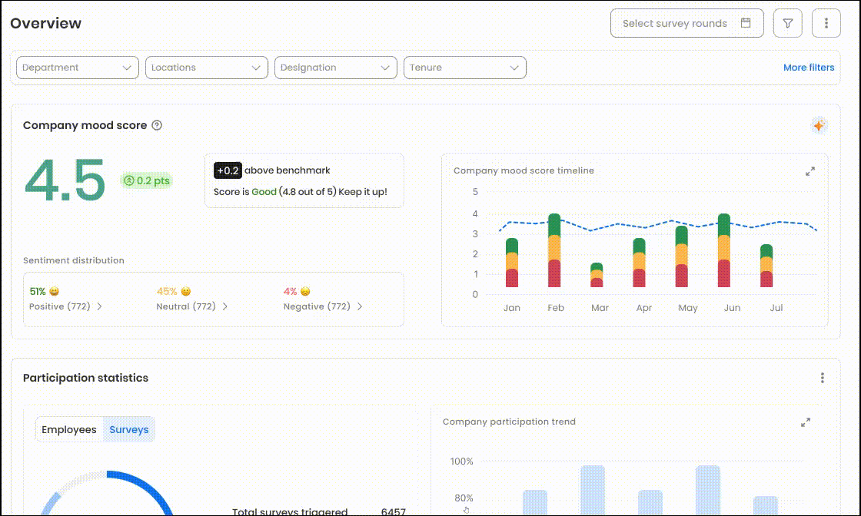The width and height of the screenshot is (861, 516).
Task: Click the 45% neutral percentage
Action: click(x=167, y=291)
